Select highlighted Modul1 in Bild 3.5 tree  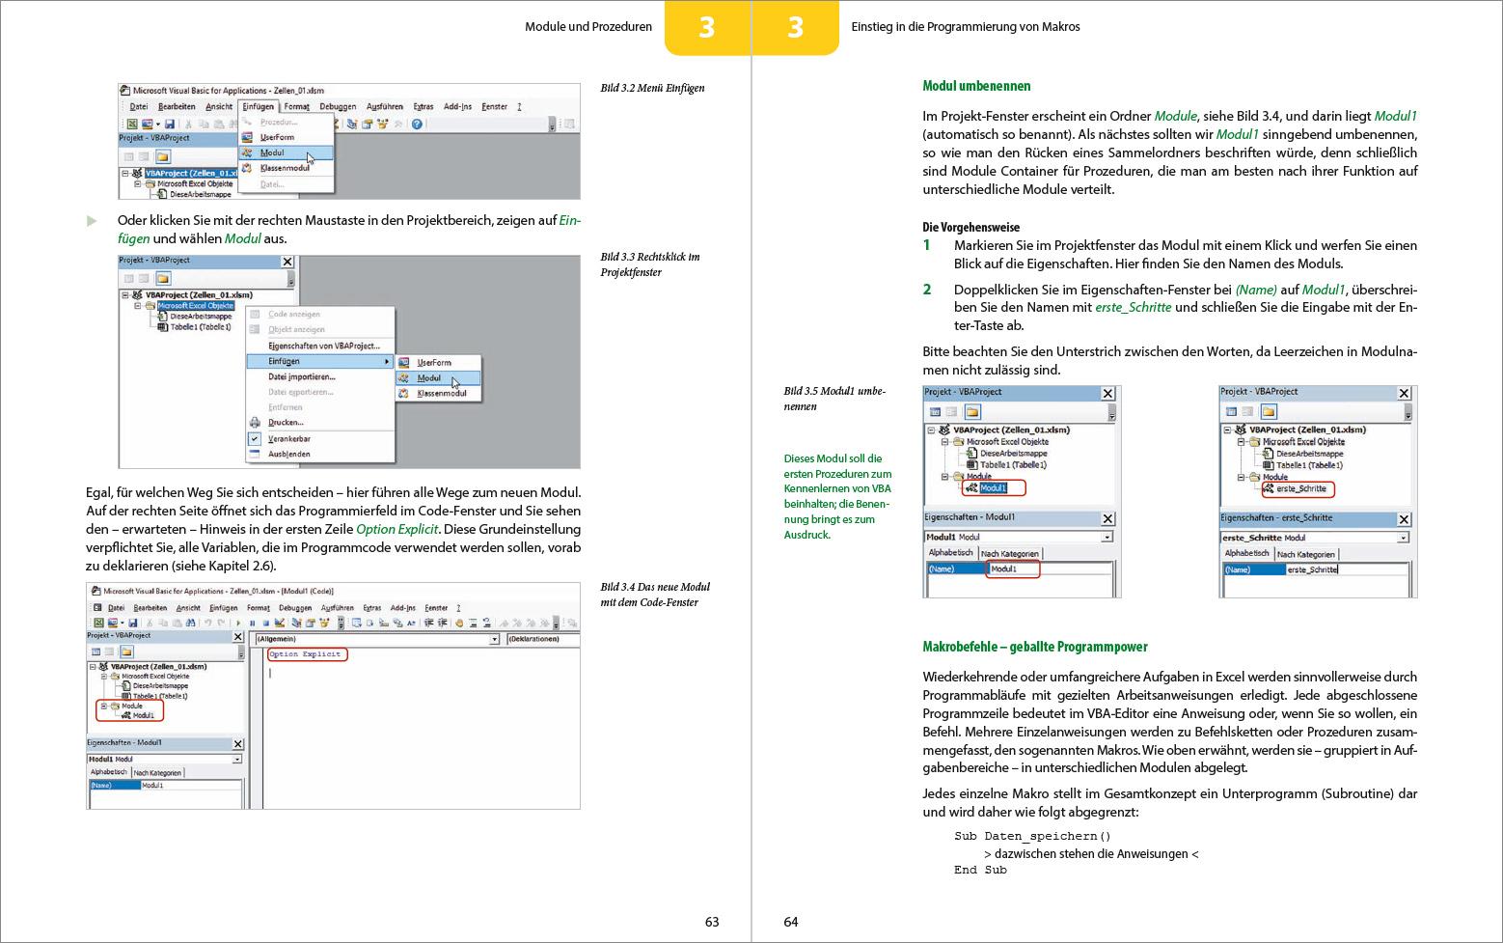(994, 487)
